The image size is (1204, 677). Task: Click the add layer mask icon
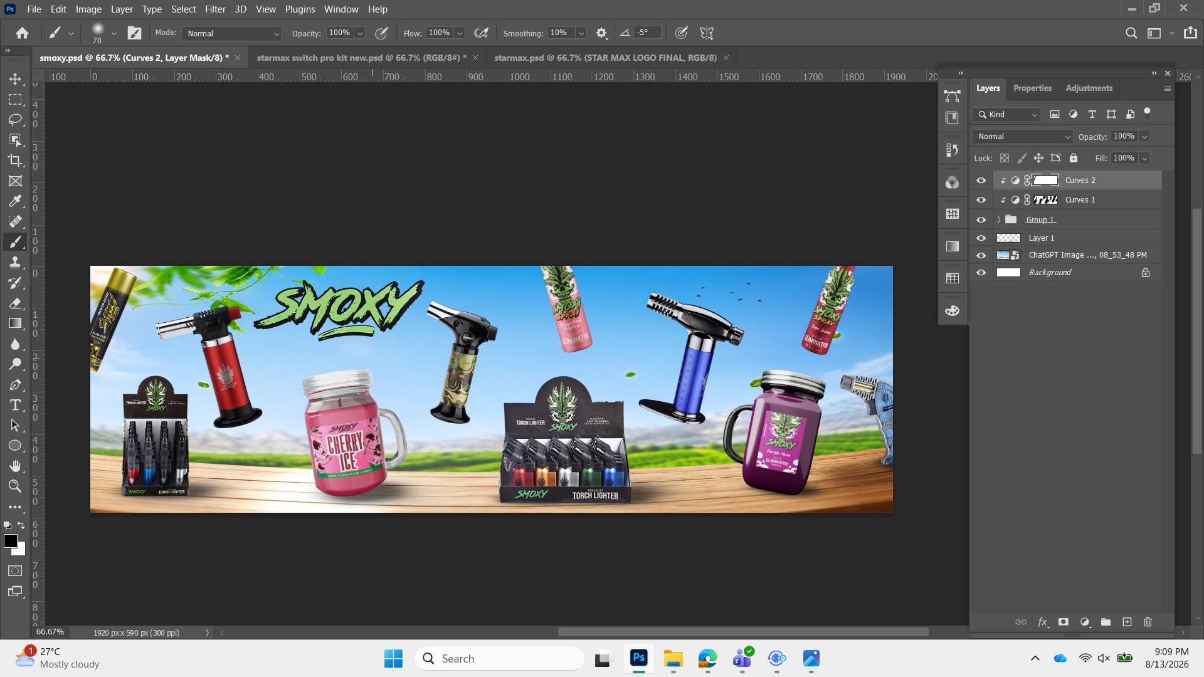coord(1063,622)
